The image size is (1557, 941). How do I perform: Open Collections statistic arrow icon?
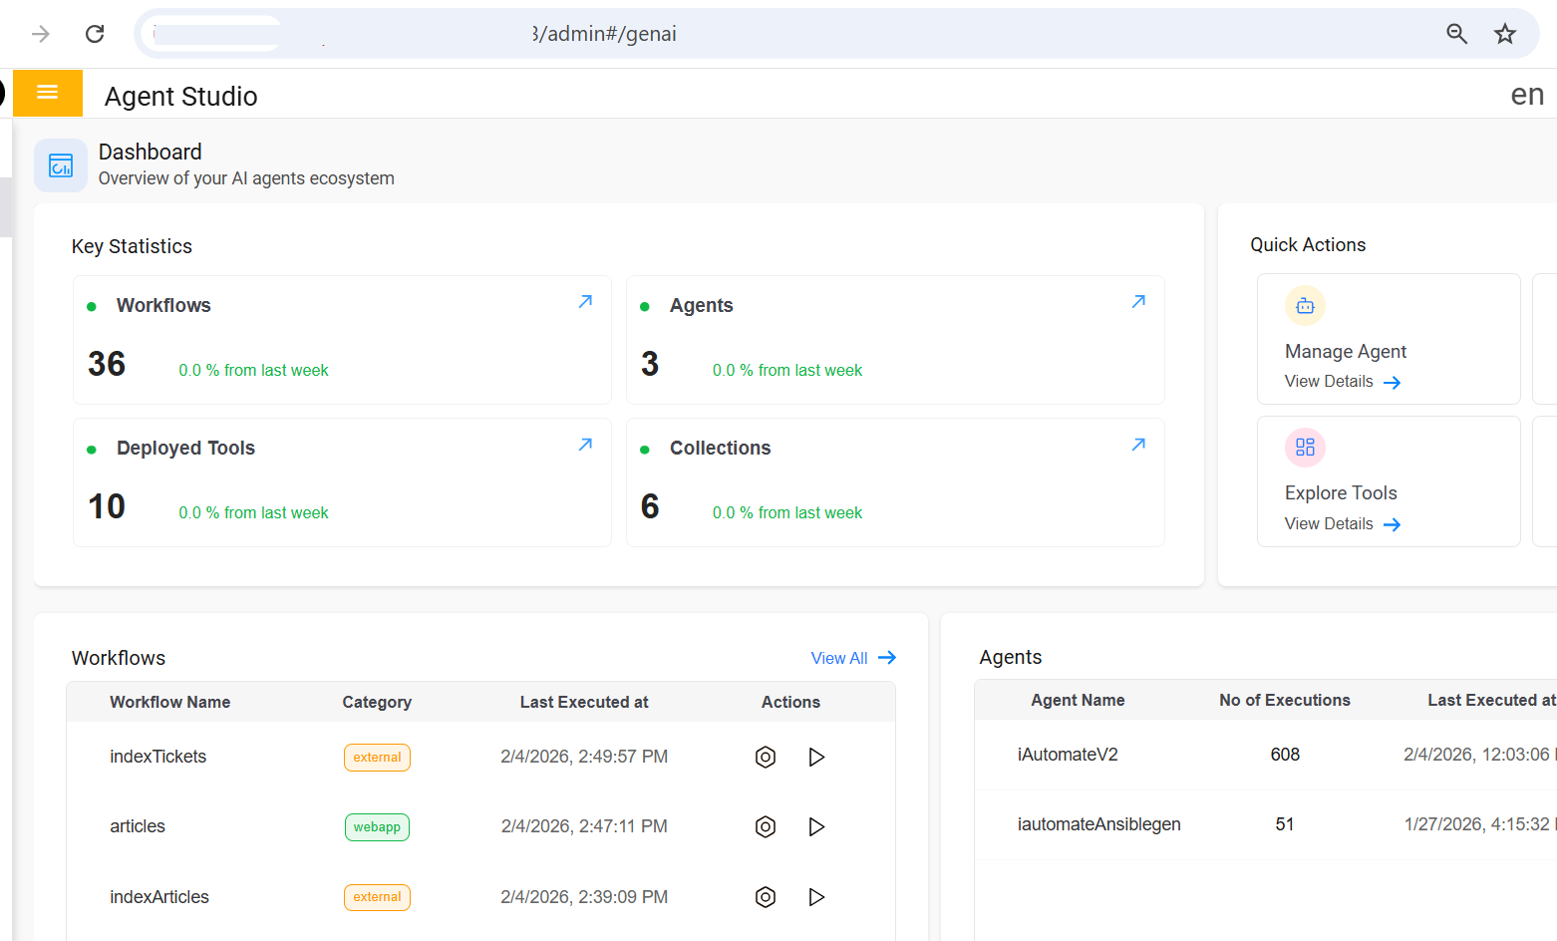(1138, 445)
